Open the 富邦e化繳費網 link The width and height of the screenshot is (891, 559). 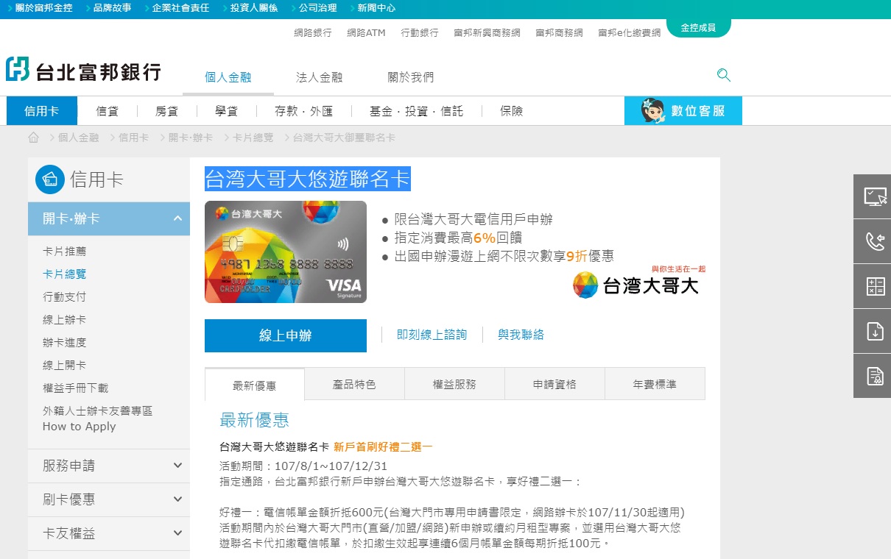pos(630,32)
